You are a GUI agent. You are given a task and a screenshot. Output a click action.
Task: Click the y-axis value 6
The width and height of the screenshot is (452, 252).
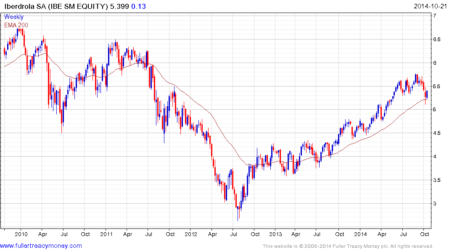[x=435, y=63]
